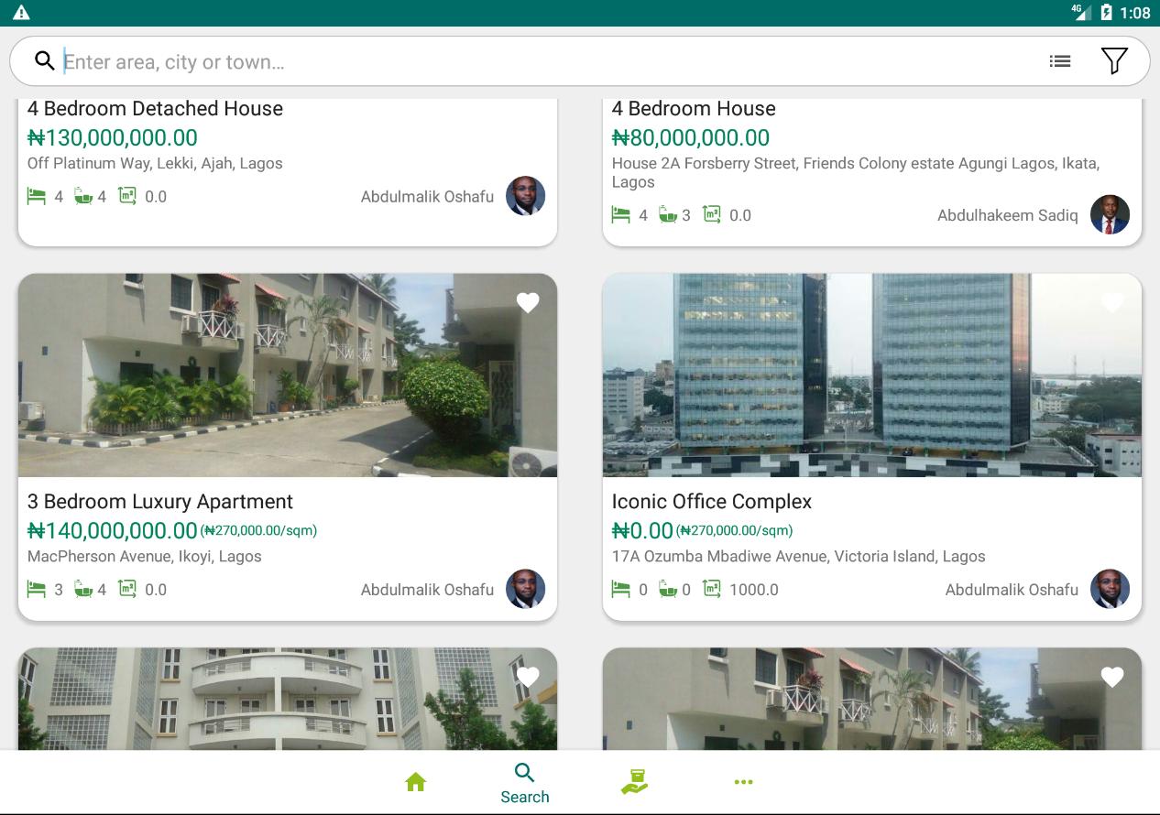Tap the 1:08 clock
Screen dimensions: 1160x815
[x=1135, y=13]
